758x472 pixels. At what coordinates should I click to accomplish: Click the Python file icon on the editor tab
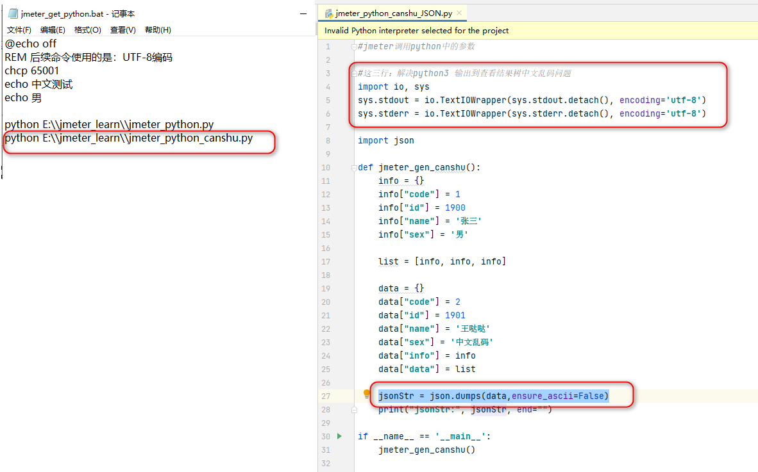(328, 12)
